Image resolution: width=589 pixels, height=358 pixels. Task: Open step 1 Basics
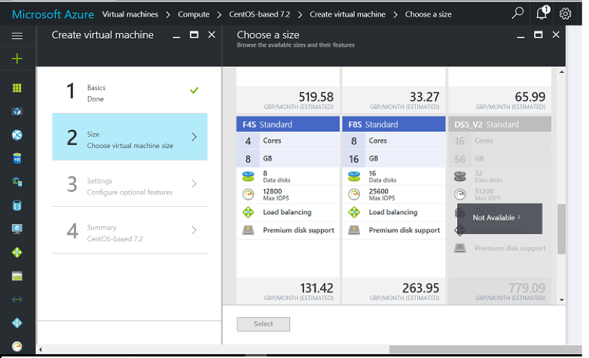(x=130, y=90)
